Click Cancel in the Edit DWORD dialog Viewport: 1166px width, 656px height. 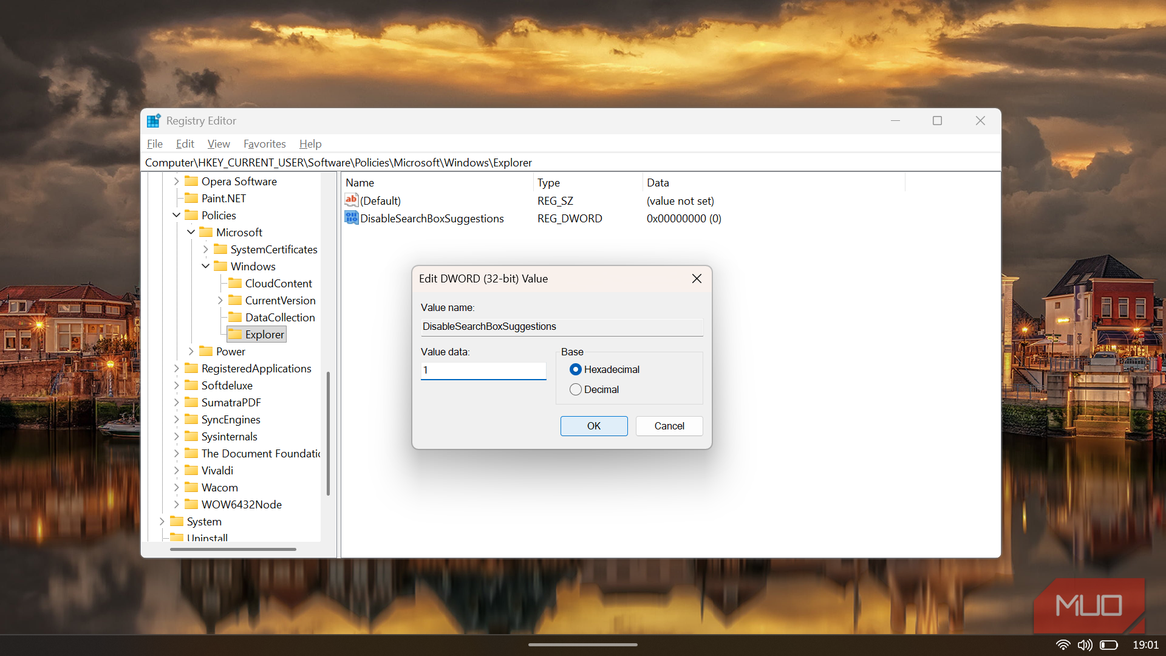pos(669,426)
